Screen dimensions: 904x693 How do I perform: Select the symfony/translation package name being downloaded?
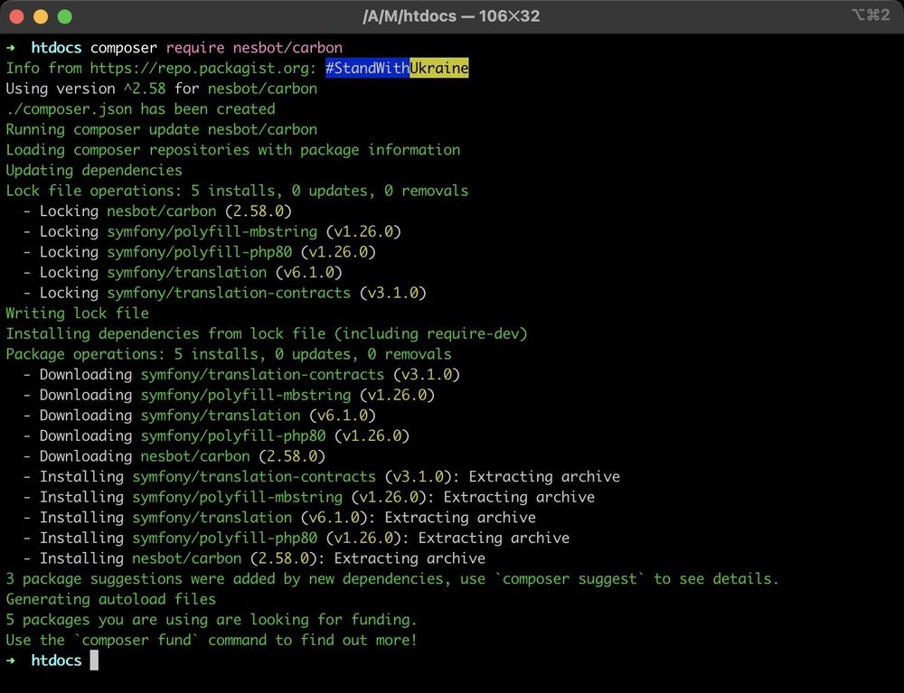point(220,415)
